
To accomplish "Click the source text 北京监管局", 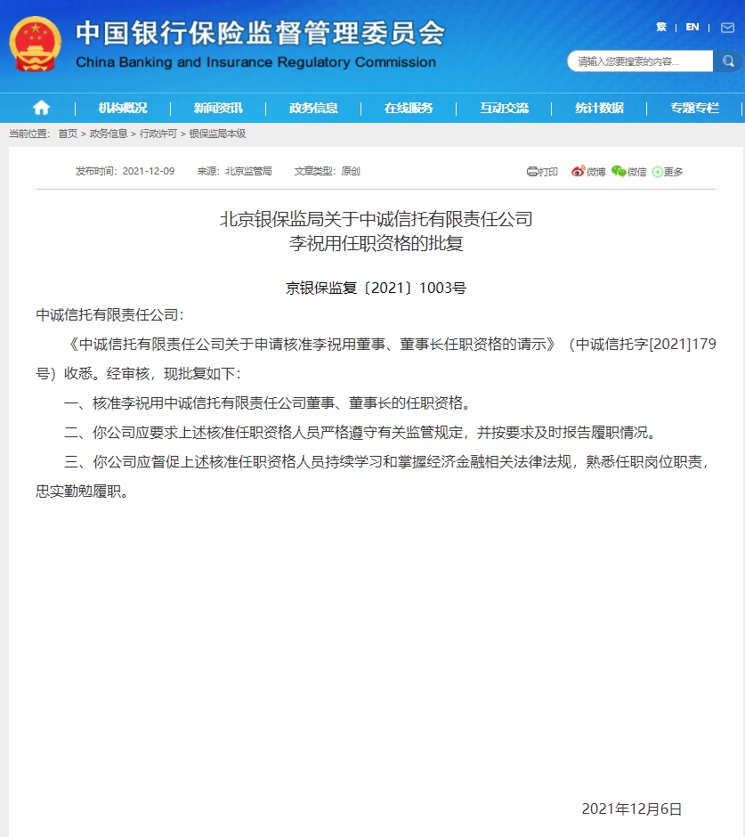I will point(248,171).
